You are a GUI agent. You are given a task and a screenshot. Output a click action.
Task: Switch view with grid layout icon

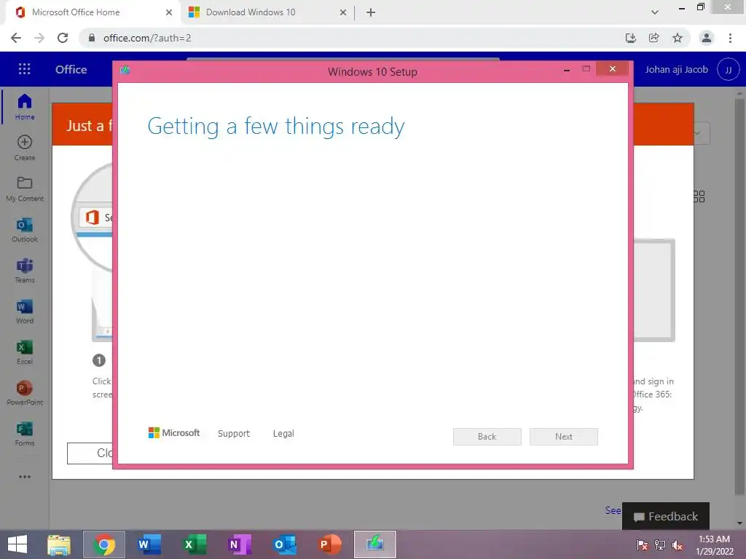[699, 197]
